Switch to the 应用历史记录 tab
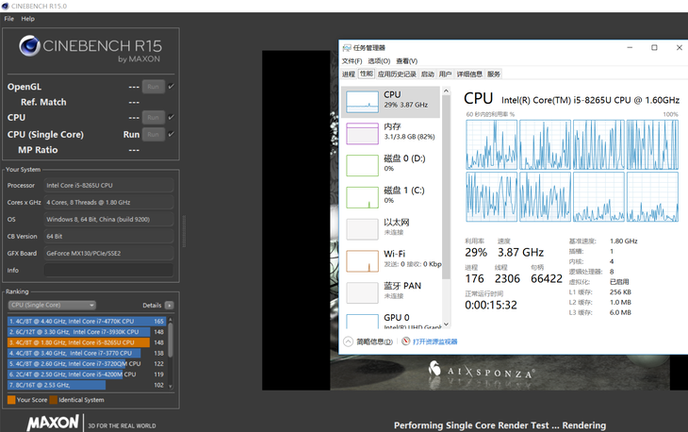 coord(397,75)
